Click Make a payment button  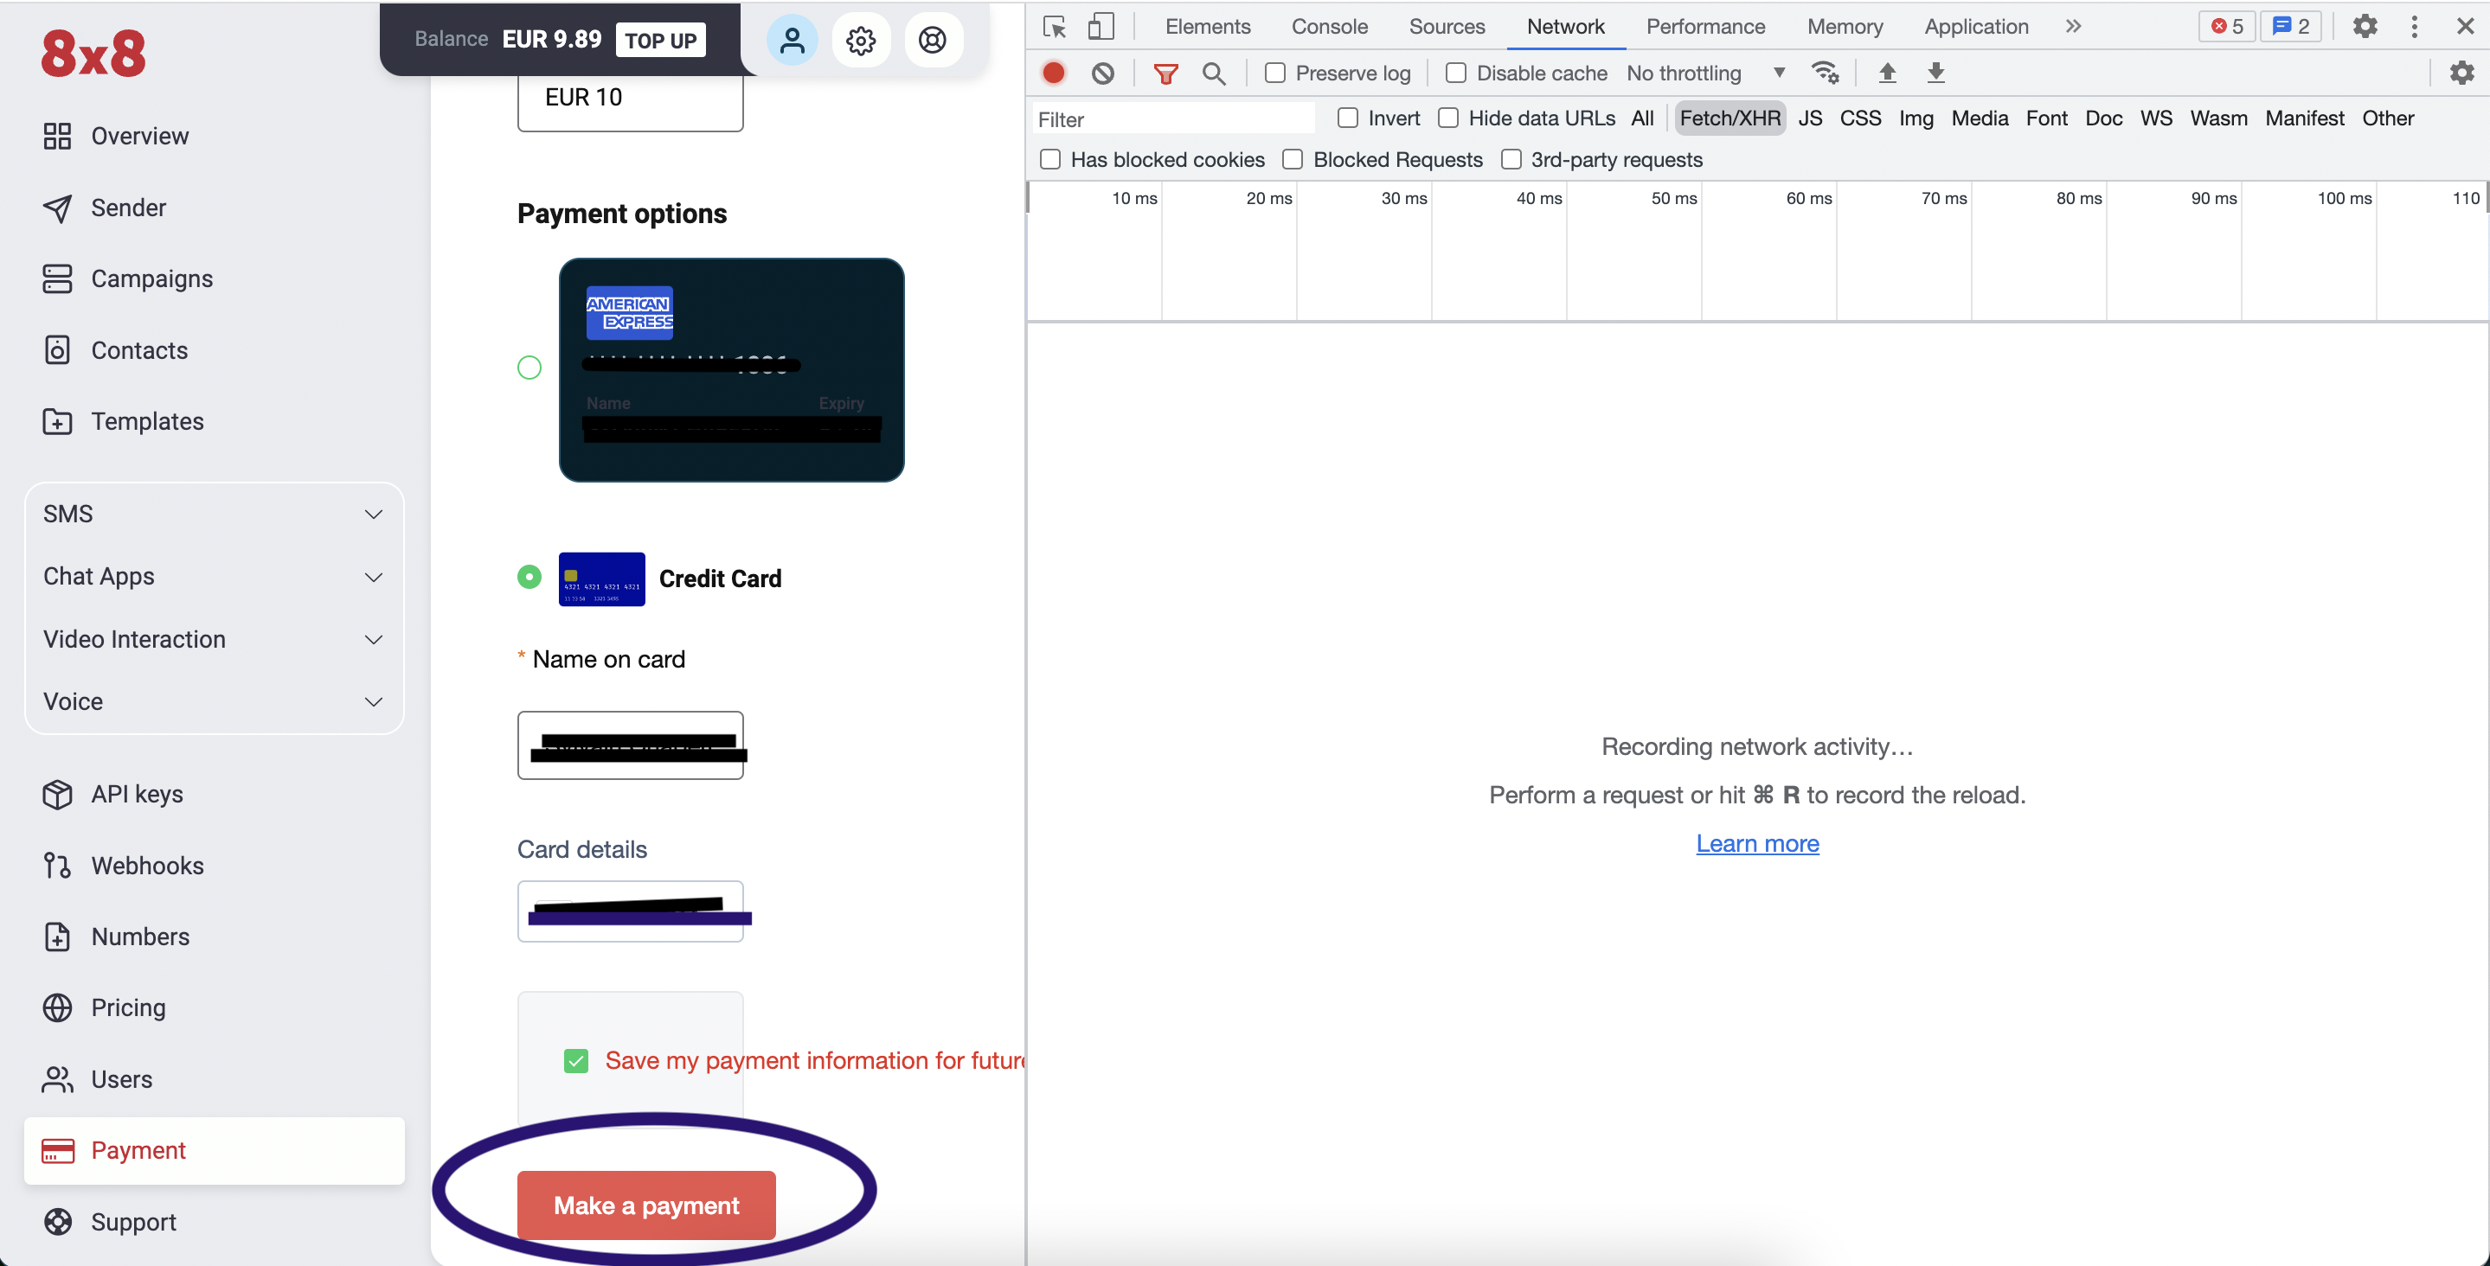[x=646, y=1205]
